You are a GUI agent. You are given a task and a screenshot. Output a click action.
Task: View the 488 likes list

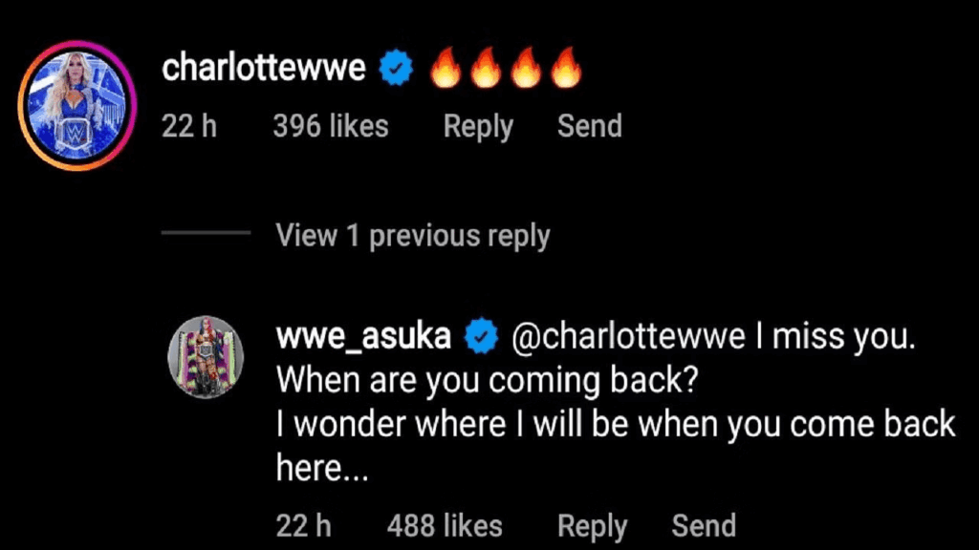[445, 525]
